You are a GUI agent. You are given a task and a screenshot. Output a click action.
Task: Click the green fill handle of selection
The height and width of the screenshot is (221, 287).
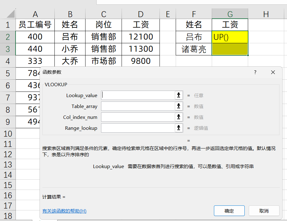pos(248,55)
